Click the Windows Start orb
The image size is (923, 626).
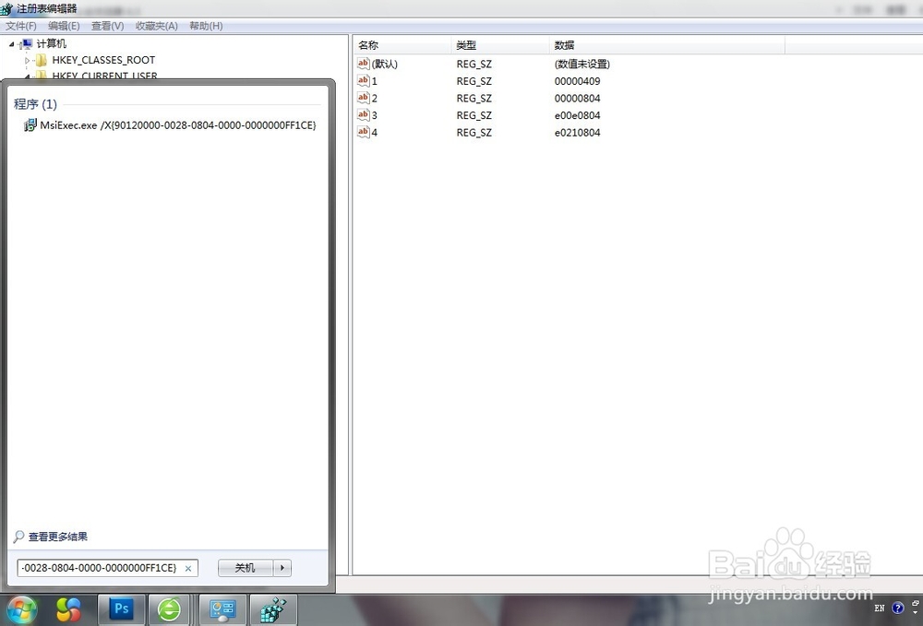[x=22, y=610]
